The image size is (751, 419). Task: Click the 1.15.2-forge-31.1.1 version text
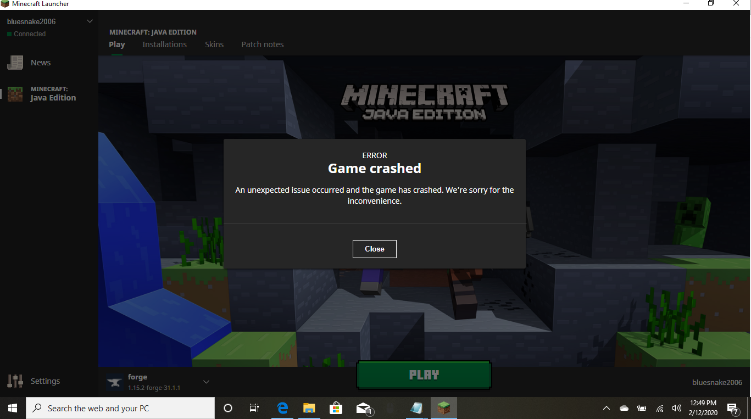coord(154,388)
